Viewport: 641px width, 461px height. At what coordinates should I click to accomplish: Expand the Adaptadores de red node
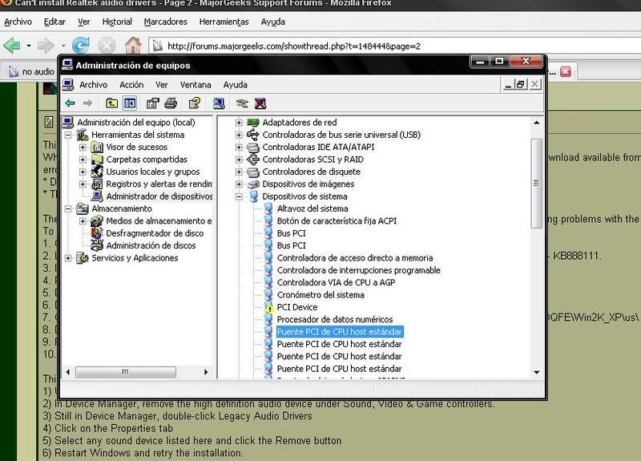(x=239, y=123)
